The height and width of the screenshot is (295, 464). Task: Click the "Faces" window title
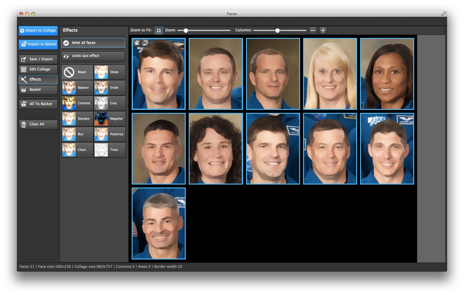click(232, 14)
